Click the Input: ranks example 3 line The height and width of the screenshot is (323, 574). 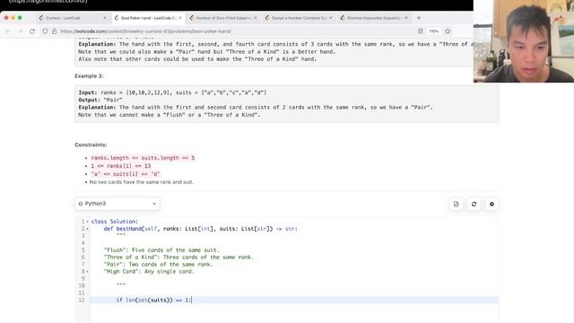pos(172,92)
